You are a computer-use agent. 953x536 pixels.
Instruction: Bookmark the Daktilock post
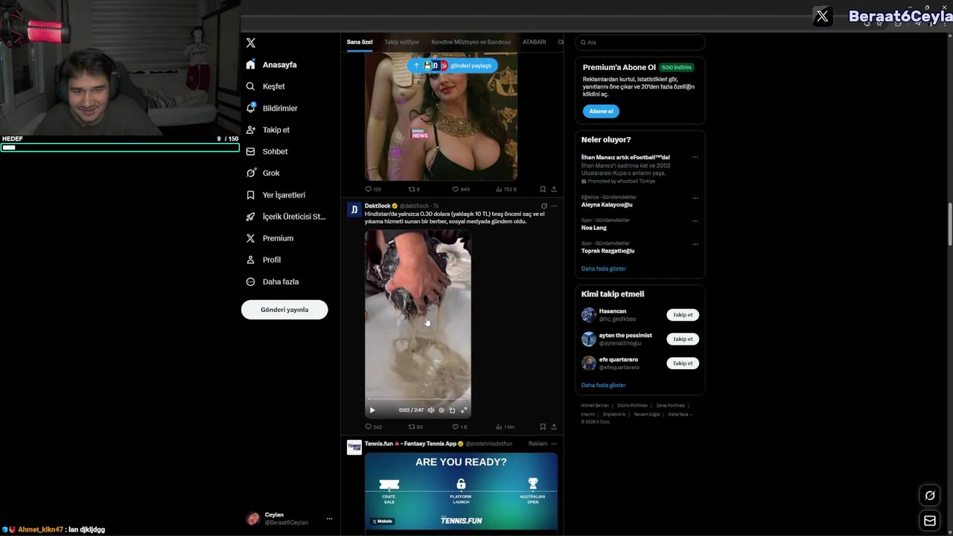(x=543, y=427)
